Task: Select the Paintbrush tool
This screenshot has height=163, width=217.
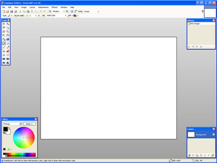Action: (x=4, y=43)
